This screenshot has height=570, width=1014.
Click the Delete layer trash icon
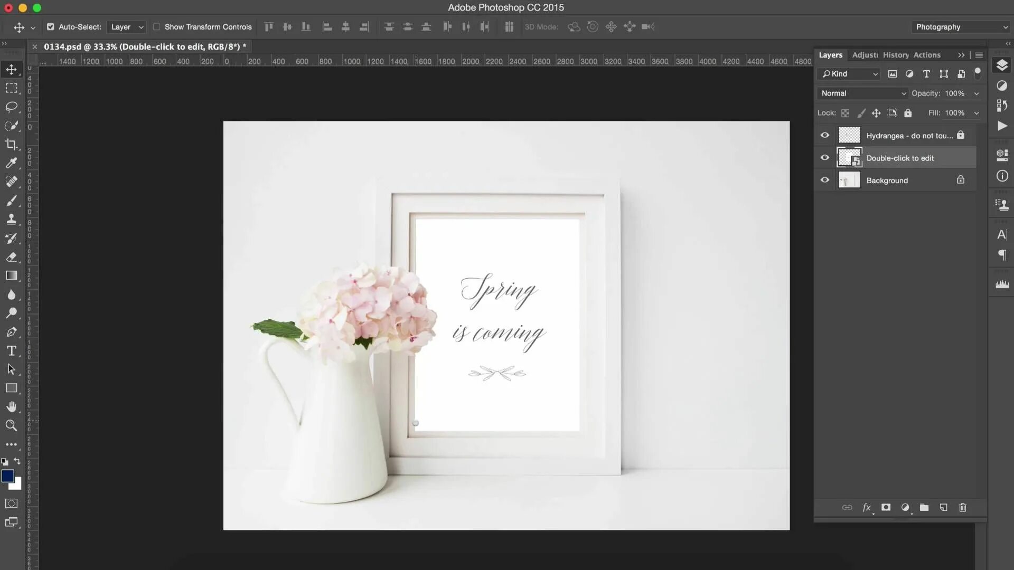point(962,507)
